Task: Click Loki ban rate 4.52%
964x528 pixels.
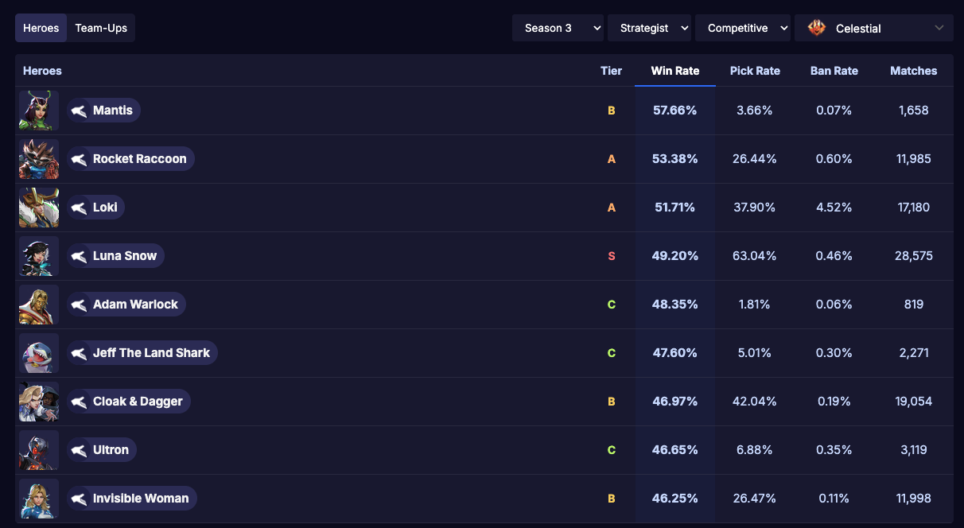Action: coord(834,208)
